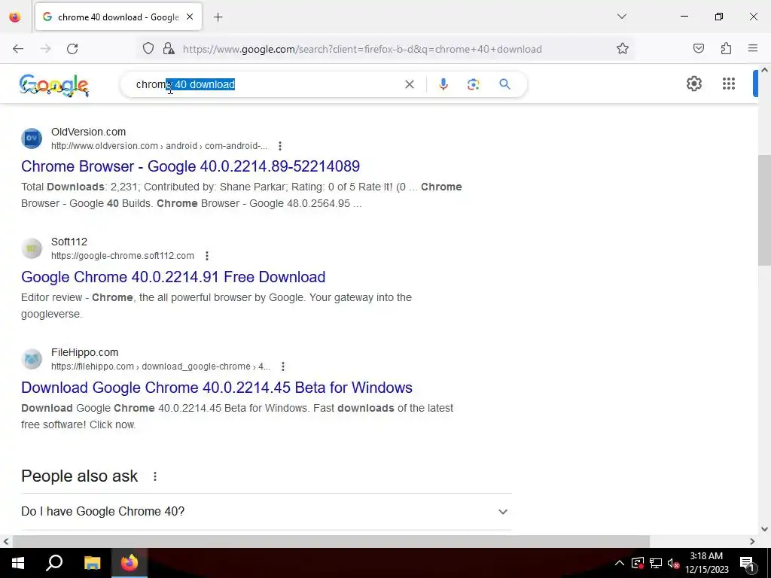Open the list all tabs chevron
This screenshot has height=578, width=771.
[x=621, y=17]
